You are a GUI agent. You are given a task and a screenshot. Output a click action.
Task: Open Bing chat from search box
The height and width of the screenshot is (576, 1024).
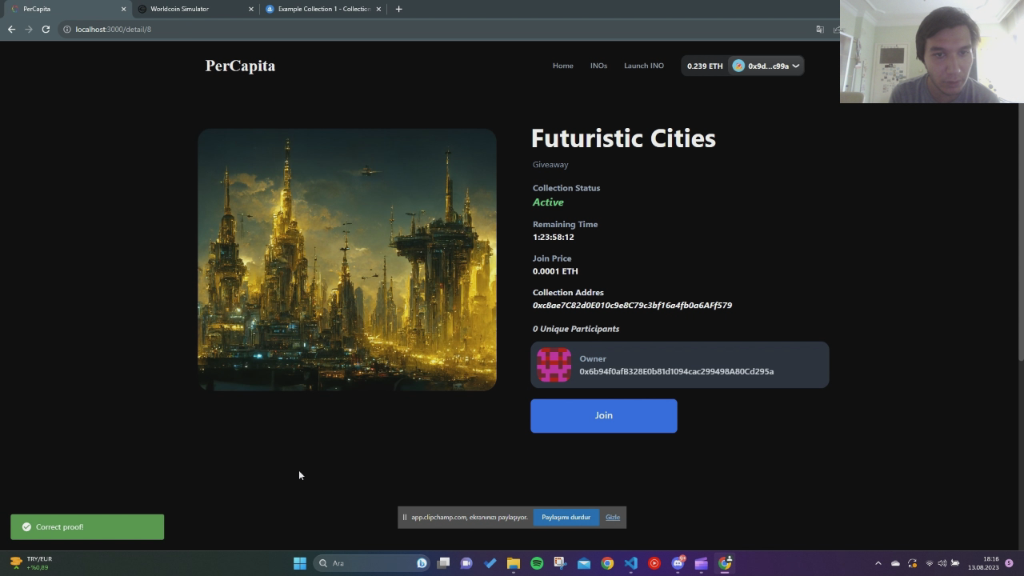[422, 563]
